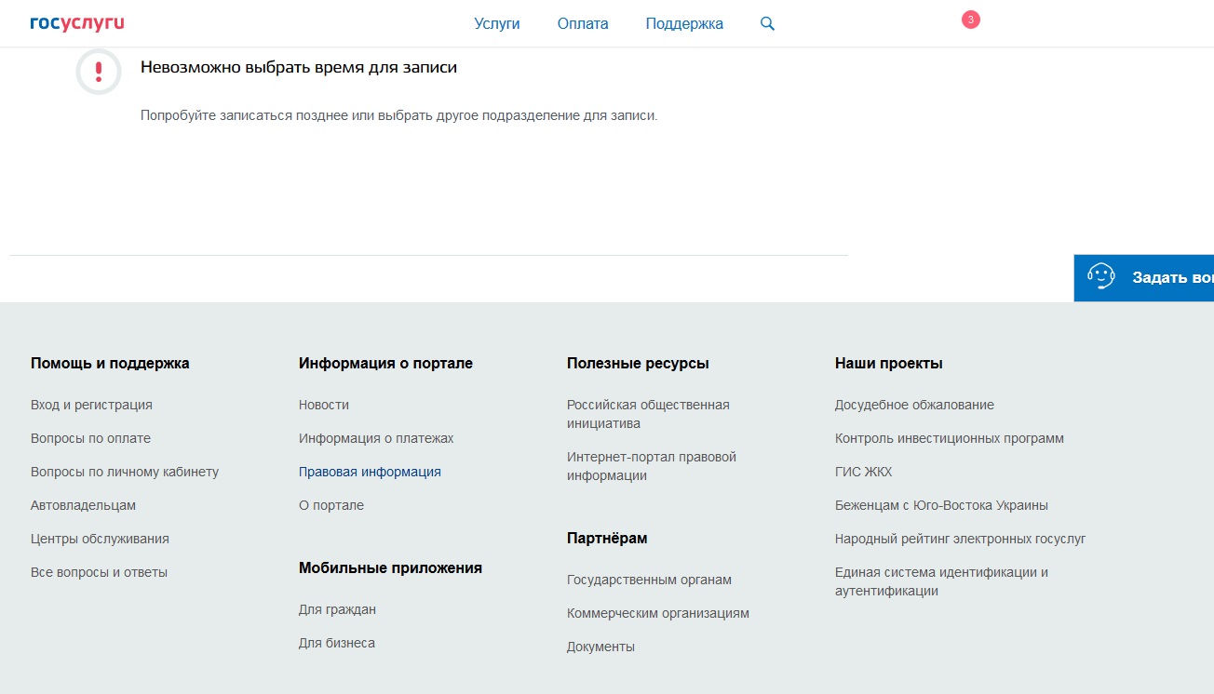Open Центры обслуживания link

[100, 539]
